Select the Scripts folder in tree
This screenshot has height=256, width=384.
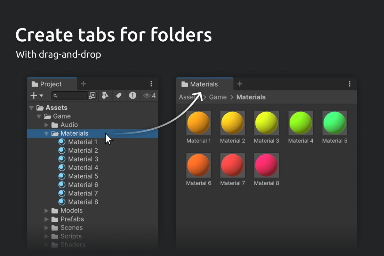tap(67, 236)
